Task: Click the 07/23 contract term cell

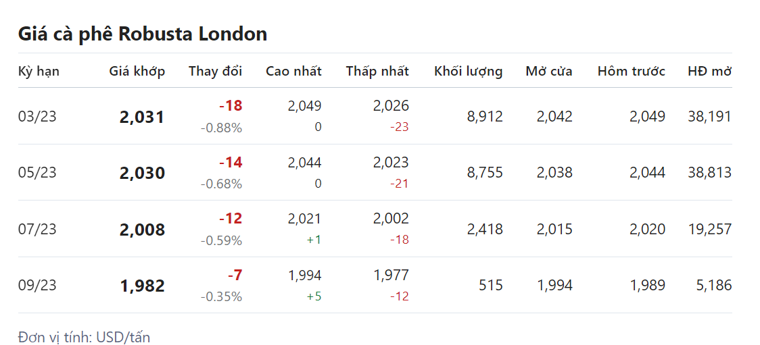Action: coord(37,229)
